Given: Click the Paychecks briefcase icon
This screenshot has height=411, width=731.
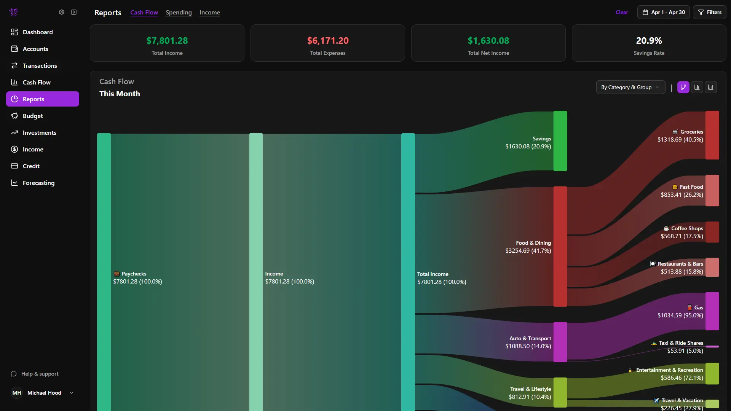Looking at the screenshot, I should pos(117,274).
